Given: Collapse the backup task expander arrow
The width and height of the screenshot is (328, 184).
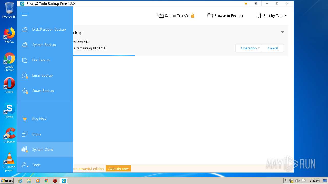Looking at the screenshot, I should click(x=283, y=32).
